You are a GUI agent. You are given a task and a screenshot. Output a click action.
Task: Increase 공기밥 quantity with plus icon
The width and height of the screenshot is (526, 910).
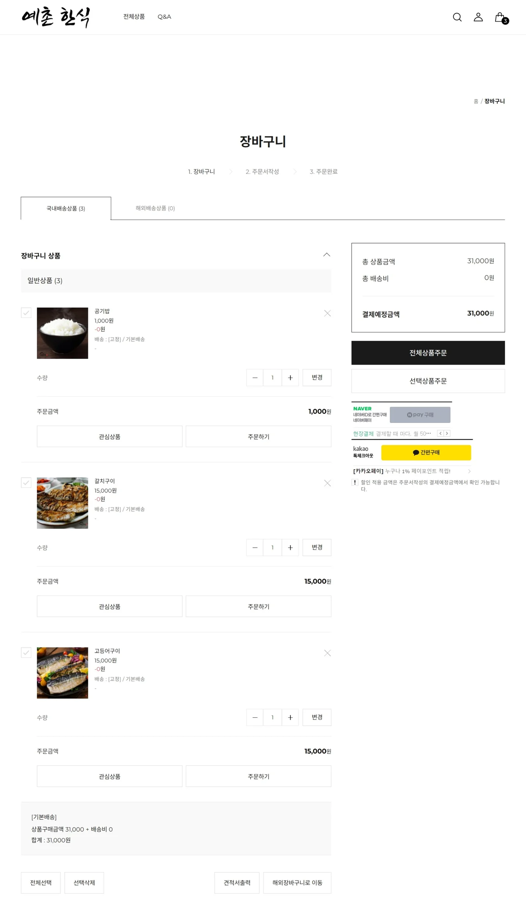pyautogui.click(x=290, y=377)
